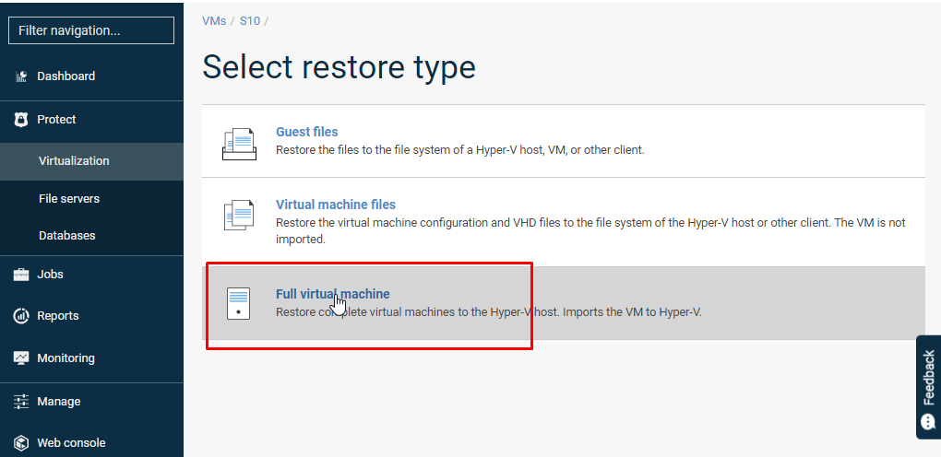Navigate to VMs breadcrumb link

214,20
